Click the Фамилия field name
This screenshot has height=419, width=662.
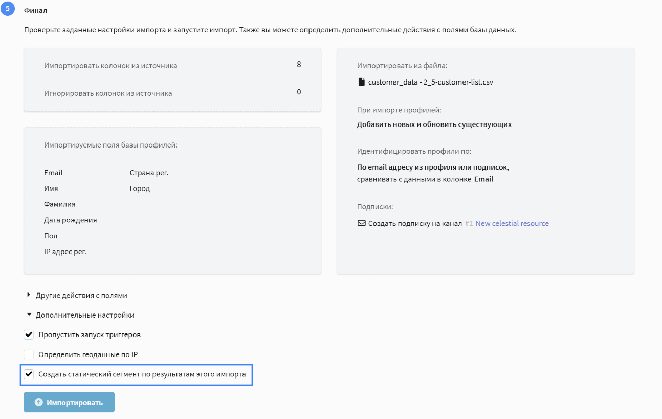[60, 204]
